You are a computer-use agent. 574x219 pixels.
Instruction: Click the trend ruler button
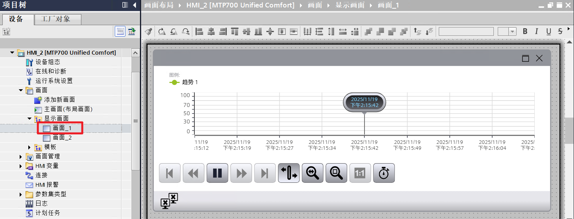point(289,173)
